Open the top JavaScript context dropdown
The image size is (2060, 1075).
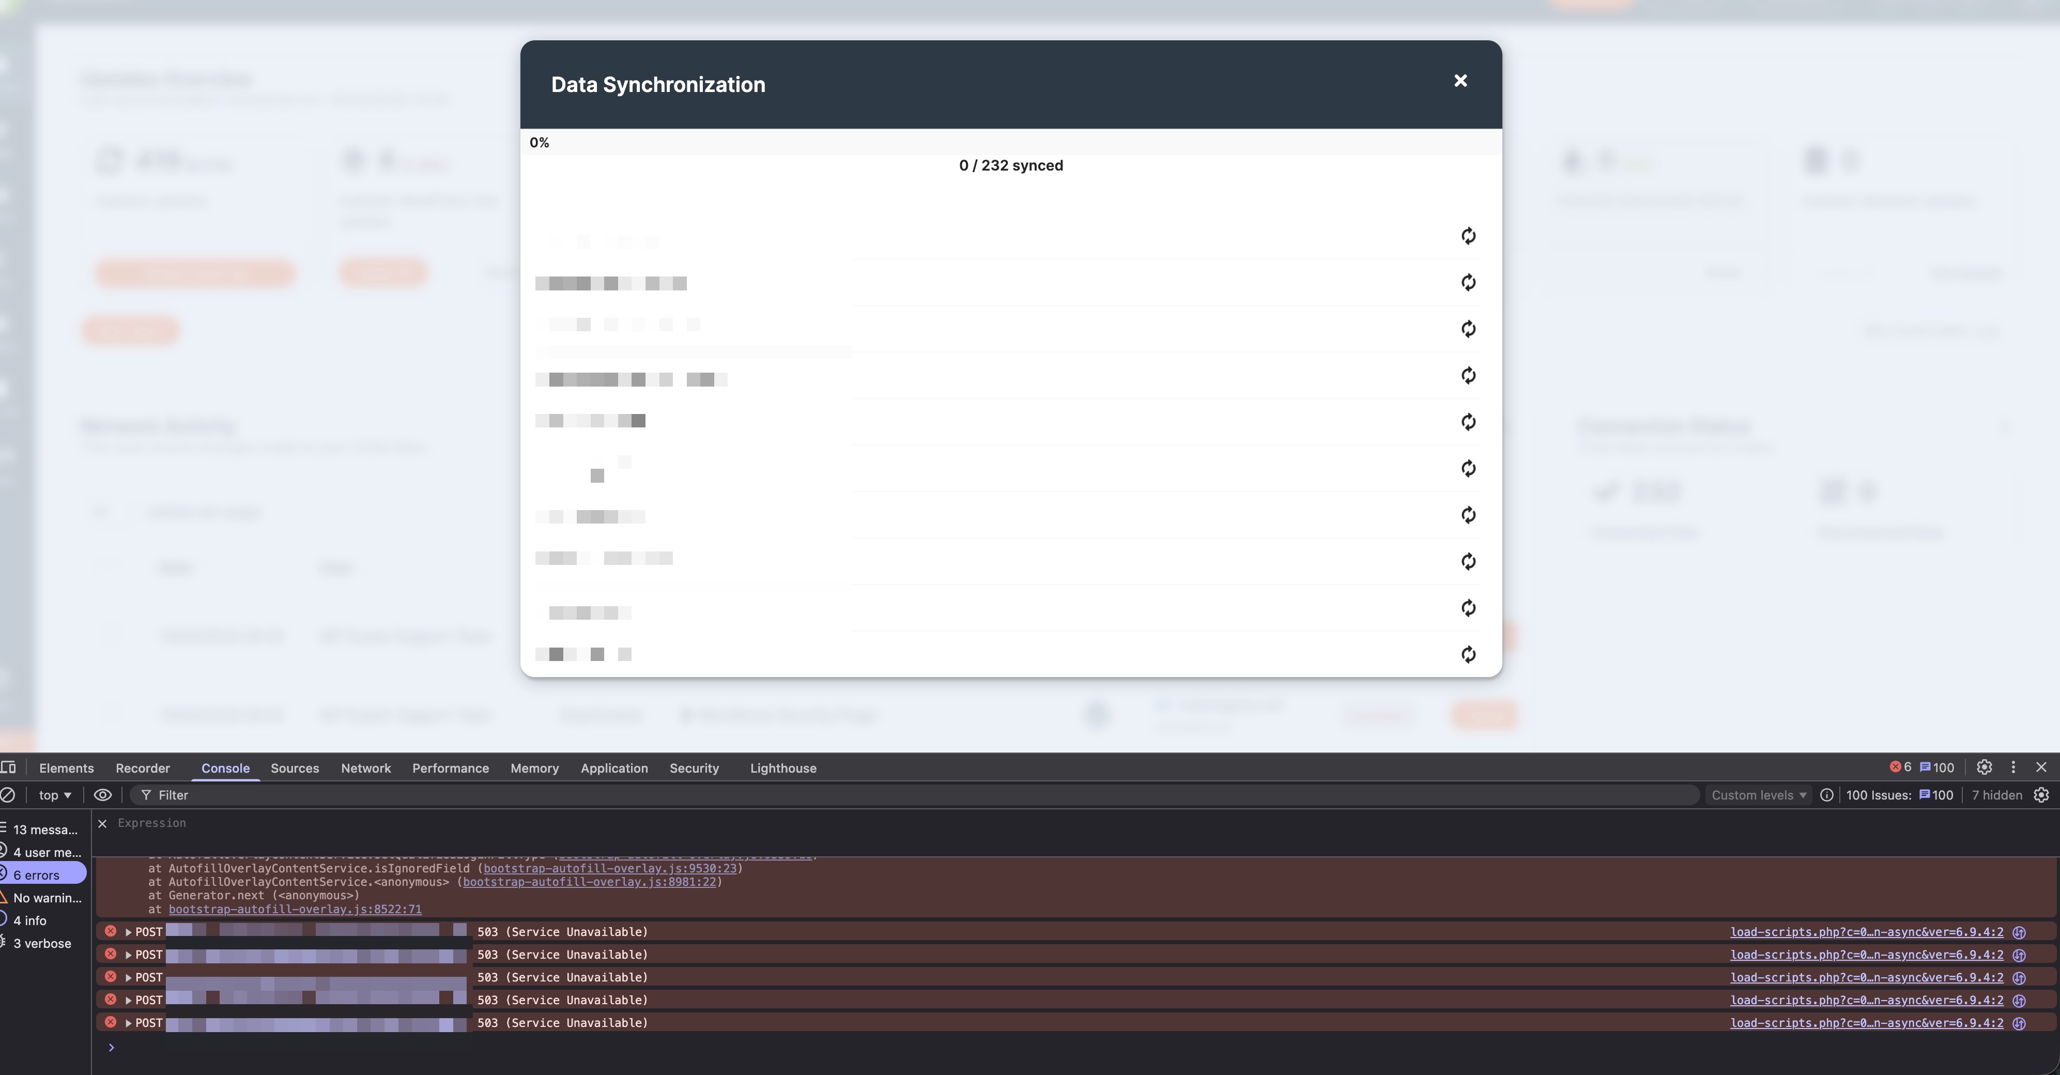[x=55, y=795]
